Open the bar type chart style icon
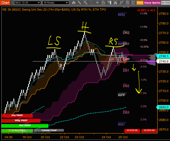 (74, 3)
